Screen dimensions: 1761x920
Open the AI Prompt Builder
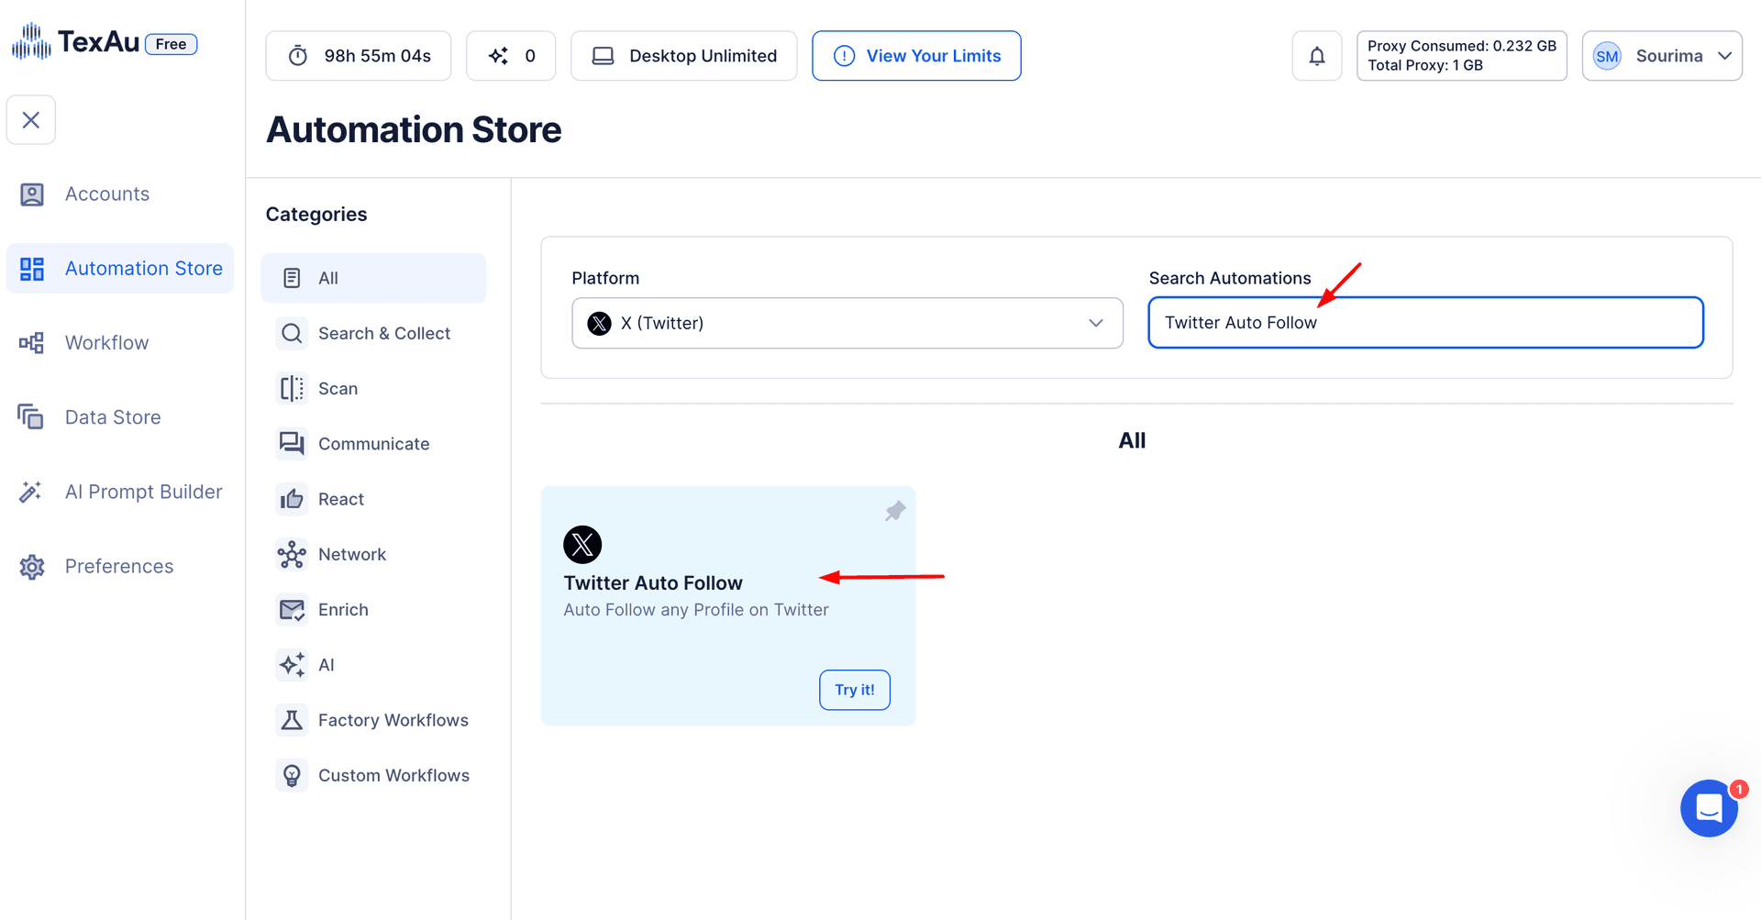pyautogui.click(x=143, y=492)
